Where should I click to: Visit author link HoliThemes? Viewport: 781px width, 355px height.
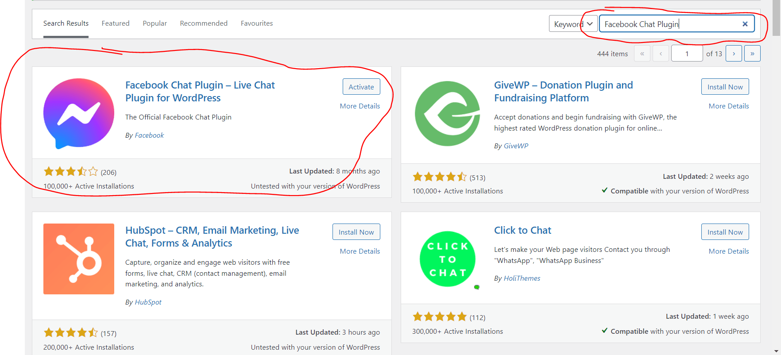522,278
